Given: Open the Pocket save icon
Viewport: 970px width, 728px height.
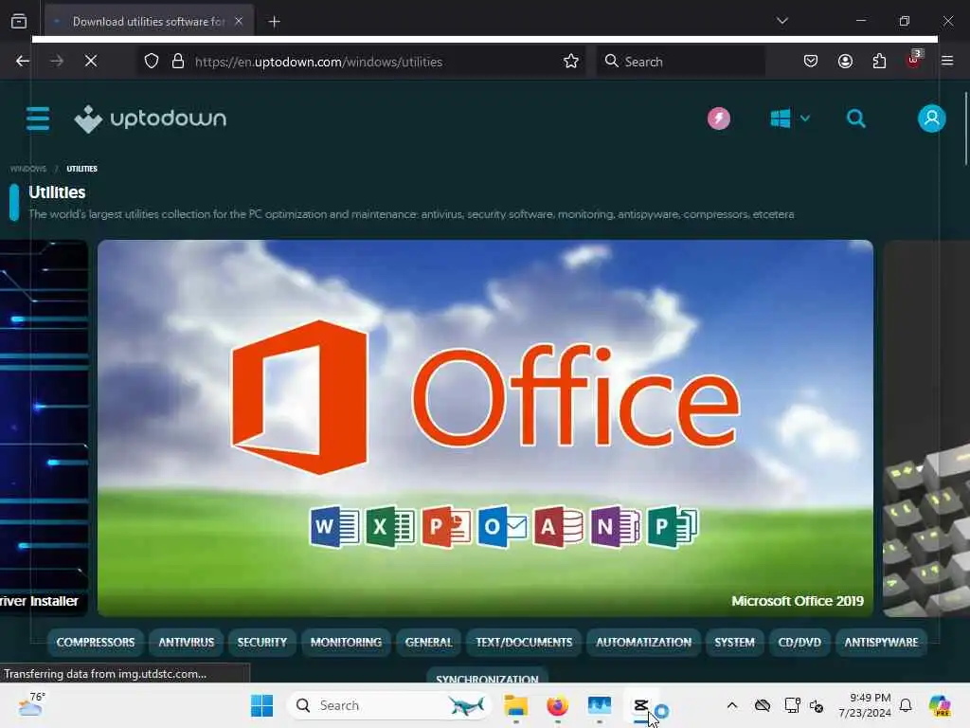Looking at the screenshot, I should click(811, 61).
